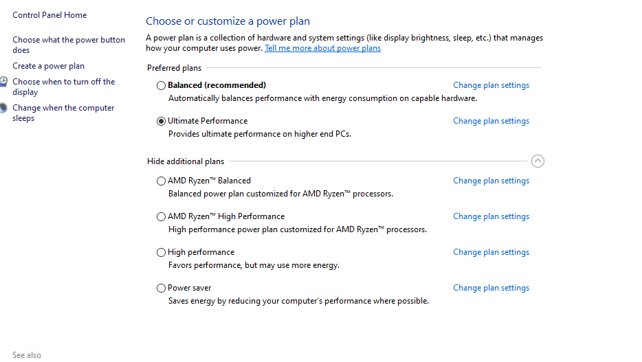Change plan settings for Balanced plan
The image size is (642, 362).
click(x=491, y=85)
